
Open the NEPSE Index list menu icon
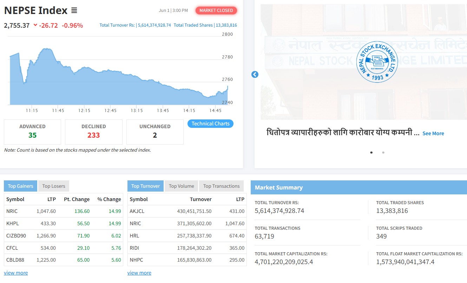click(x=74, y=11)
